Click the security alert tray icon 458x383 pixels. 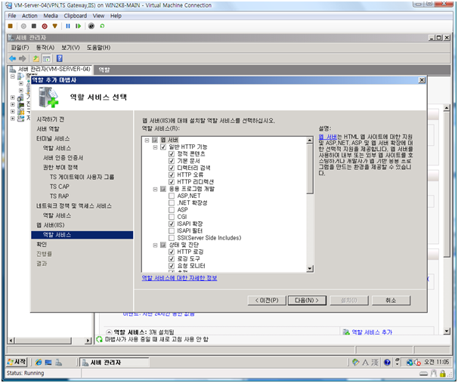(417, 363)
